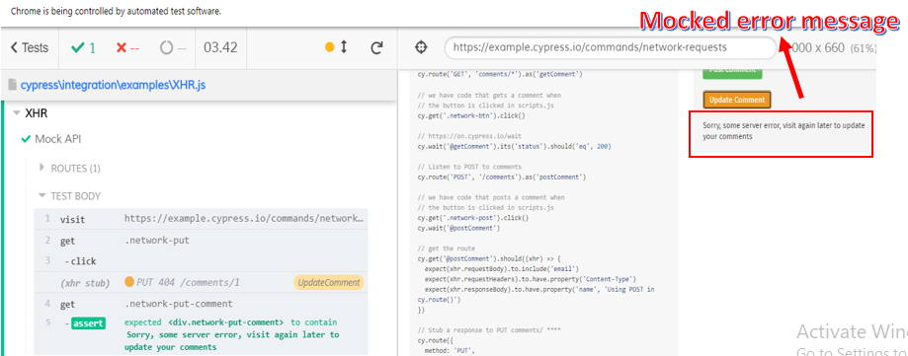Select the get .network-put command row
This screenshot has height=356, width=908.
tap(201, 241)
